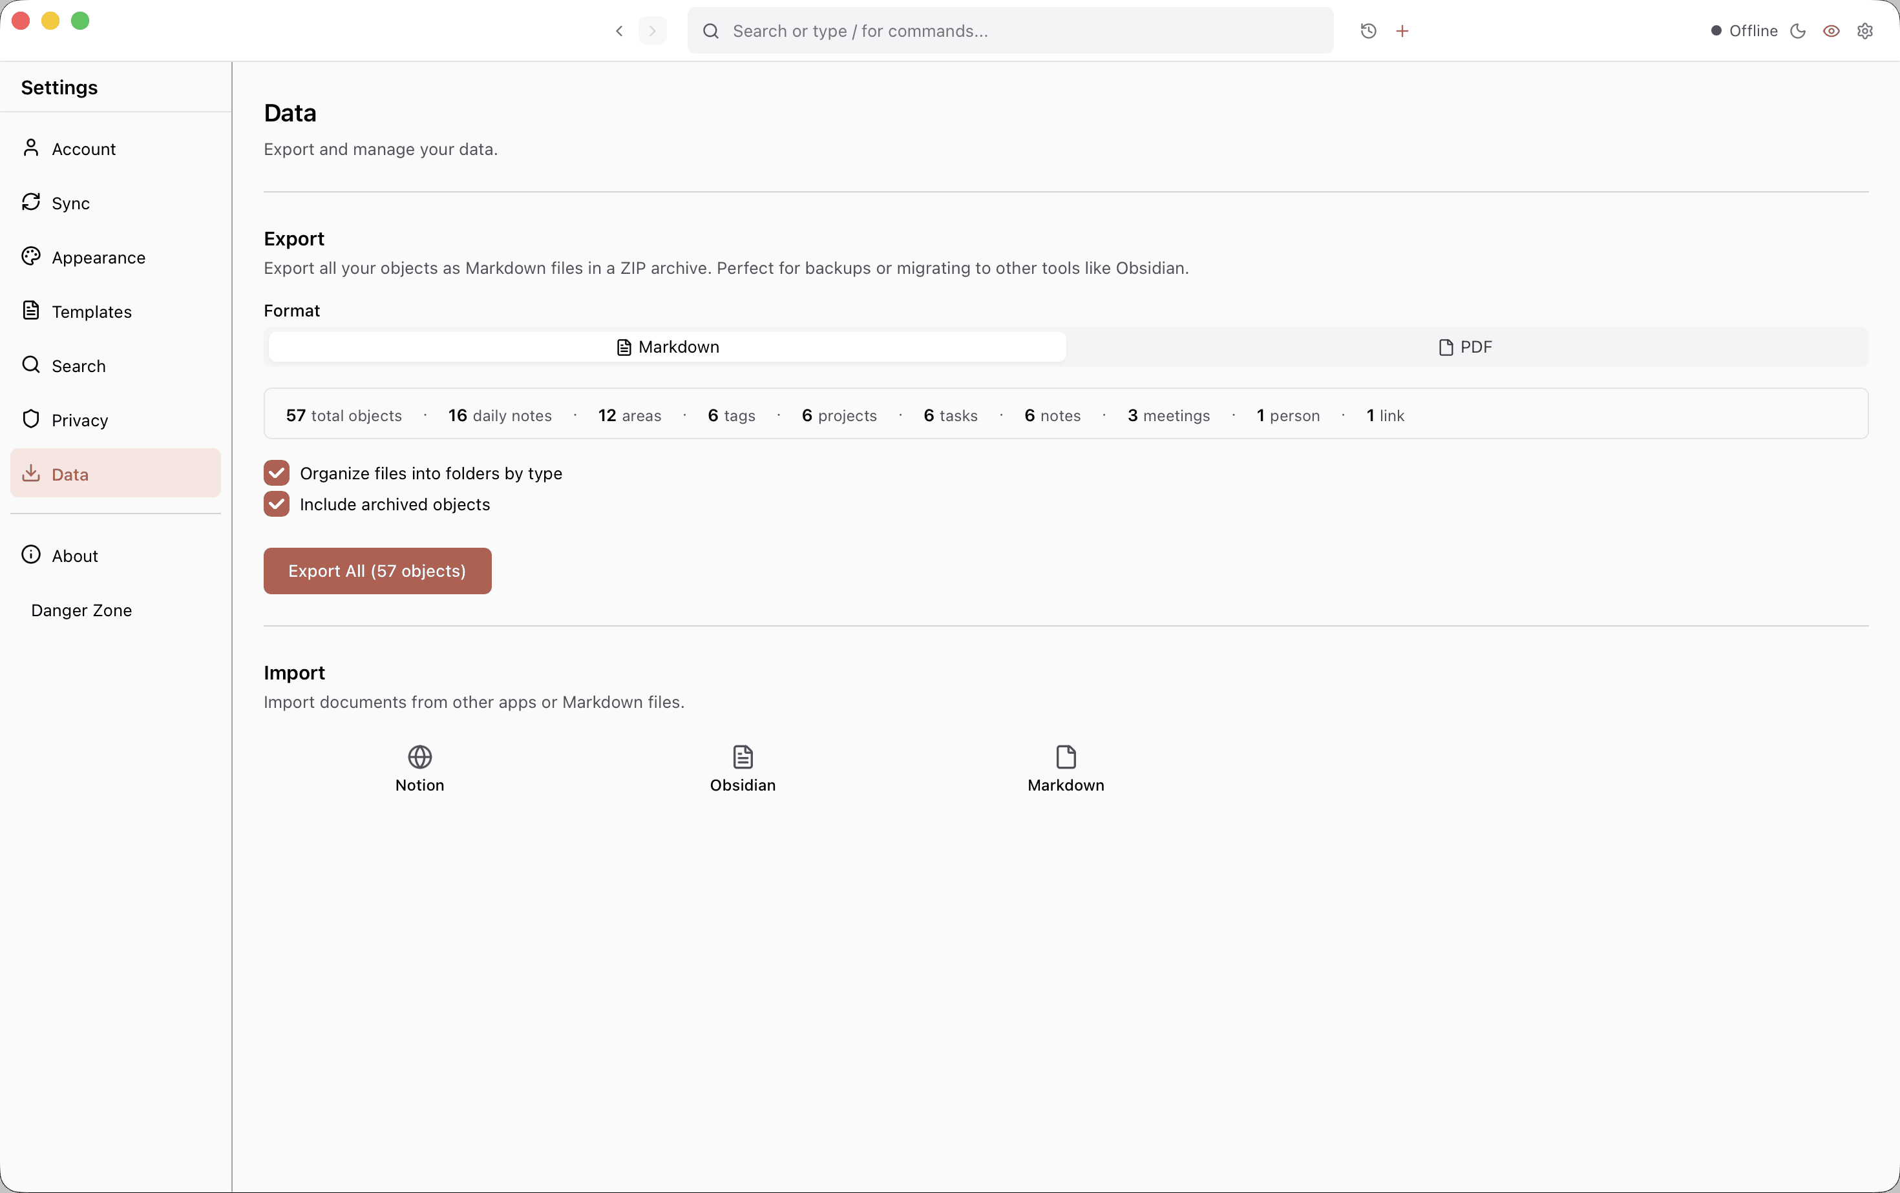The width and height of the screenshot is (1900, 1193).
Task: Click the eye visibility icon
Action: pos(1831,31)
